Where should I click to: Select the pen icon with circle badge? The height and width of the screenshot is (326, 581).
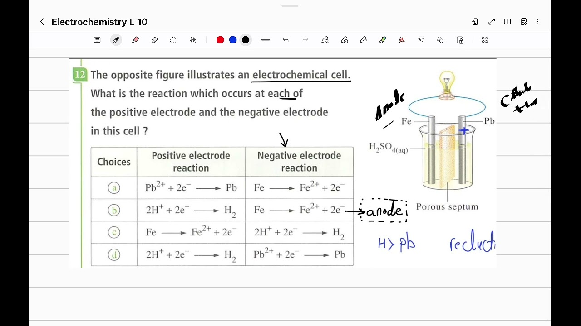coord(345,40)
